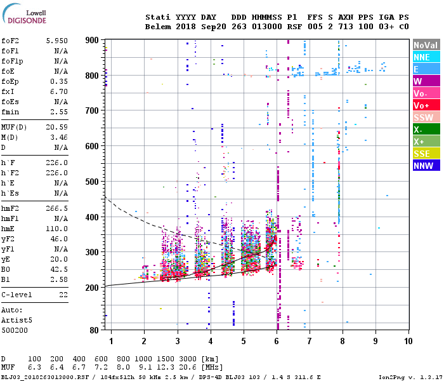Click the foF1 parameter label
Image resolution: width=444 pixels, height=381 pixels.
pyautogui.click(x=10, y=51)
